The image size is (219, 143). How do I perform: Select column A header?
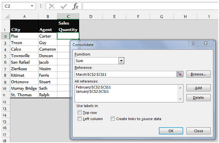point(24,17)
